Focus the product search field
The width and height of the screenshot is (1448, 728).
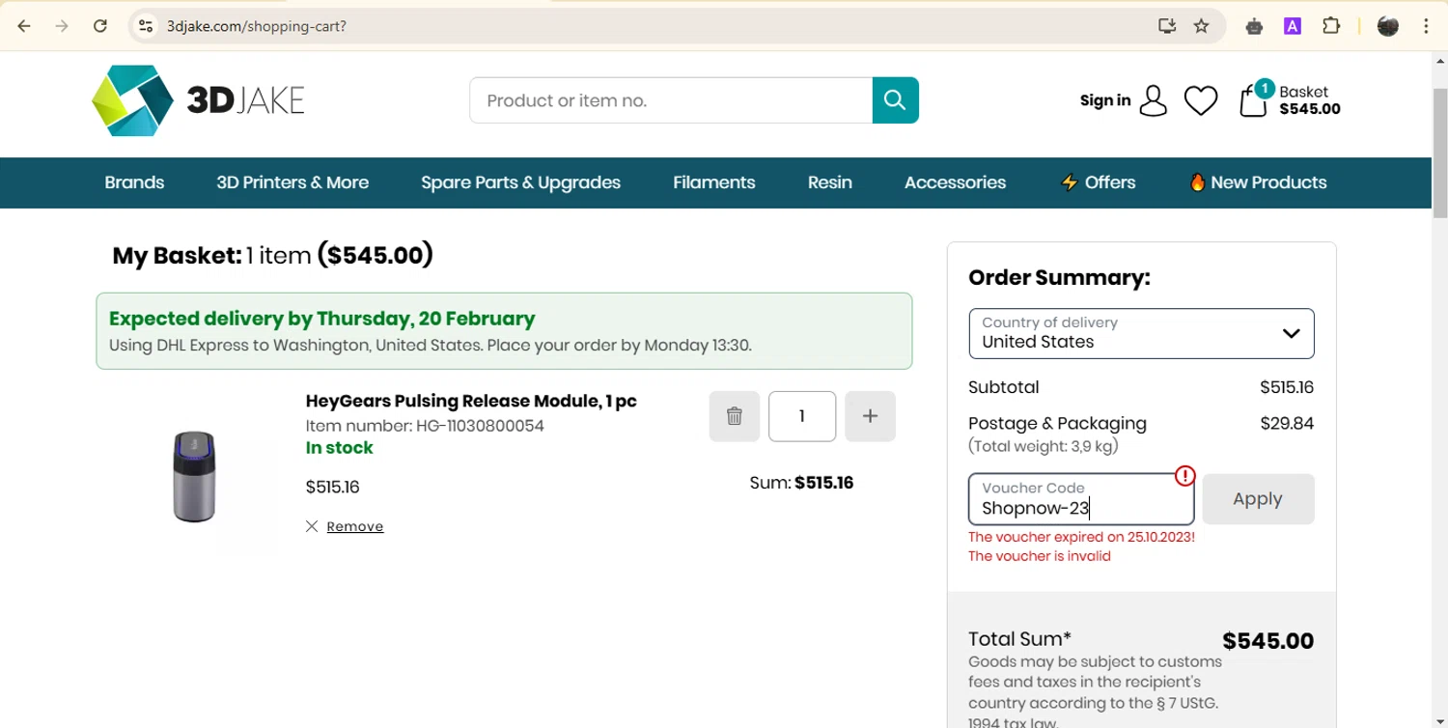point(671,100)
